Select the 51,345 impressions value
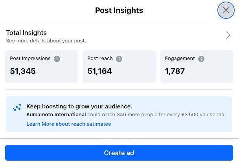Screen dimensions: 239x163 [x=23, y=71]
